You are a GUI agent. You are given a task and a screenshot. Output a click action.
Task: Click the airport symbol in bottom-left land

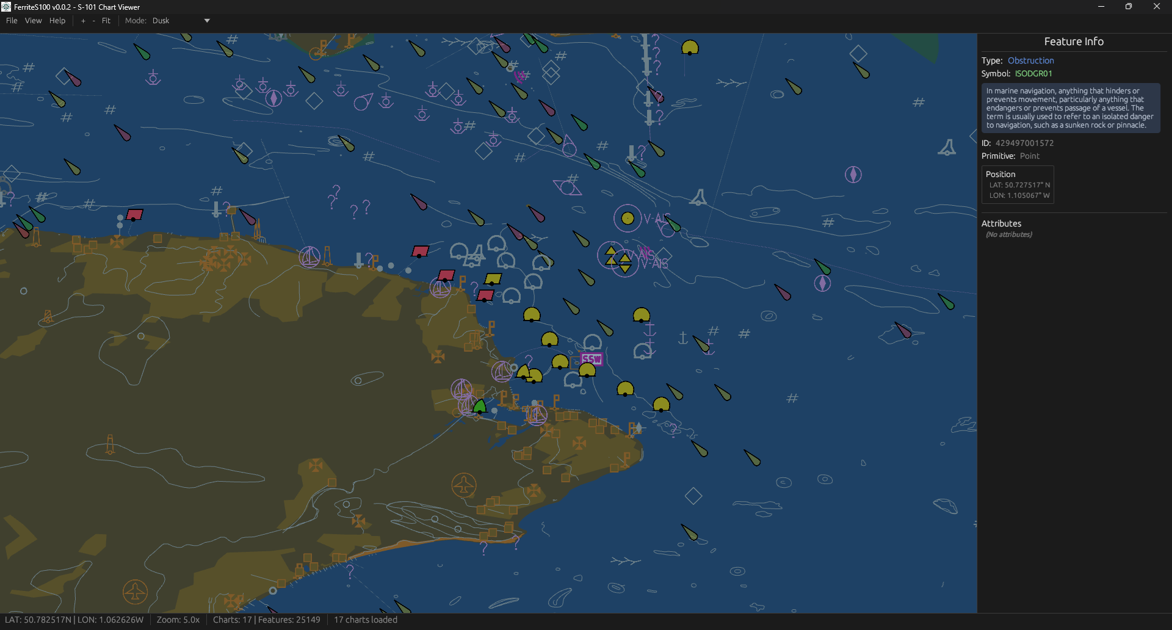(x=135, y=592)
